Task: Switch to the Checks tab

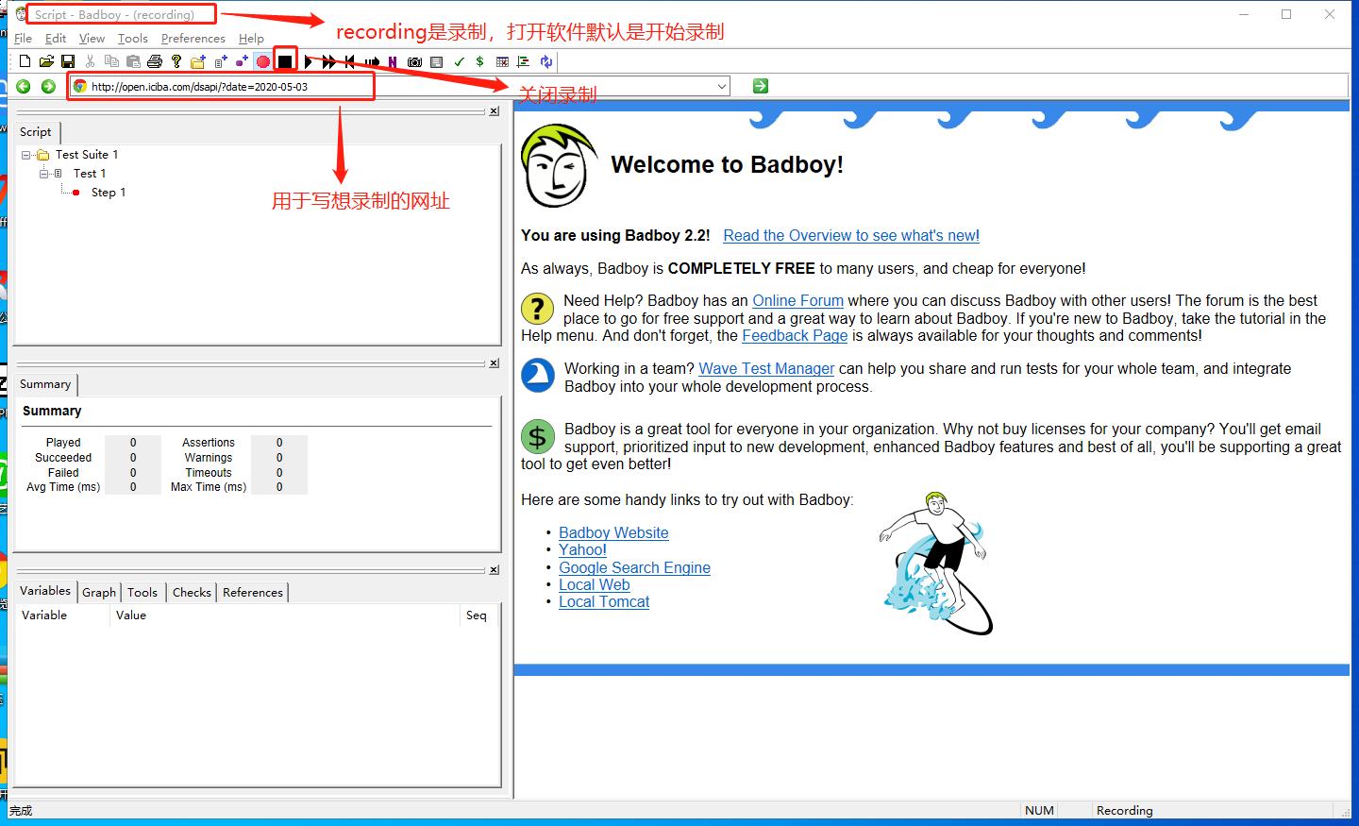Action: [x=192, y=592]
